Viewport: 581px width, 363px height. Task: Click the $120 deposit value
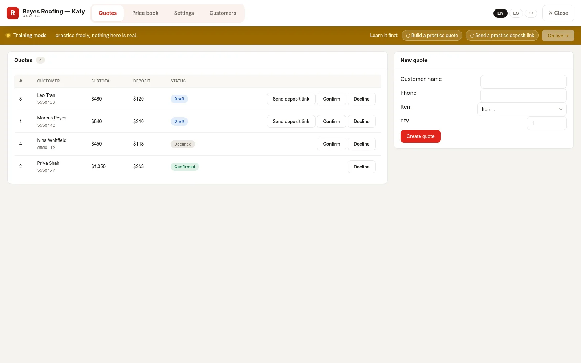click(138, 99)
